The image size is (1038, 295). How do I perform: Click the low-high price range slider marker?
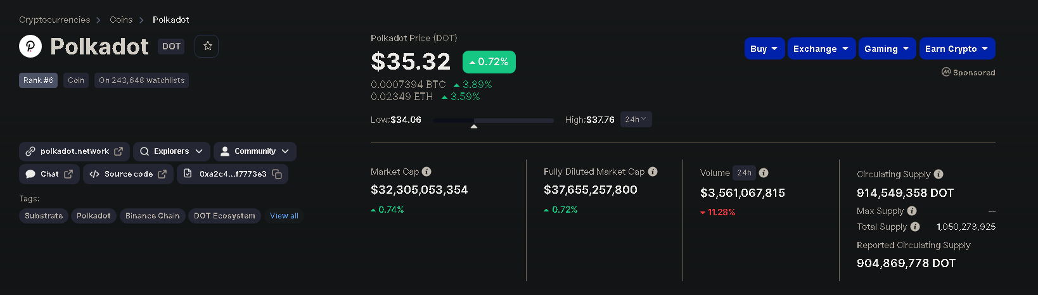tap(474, 127)
